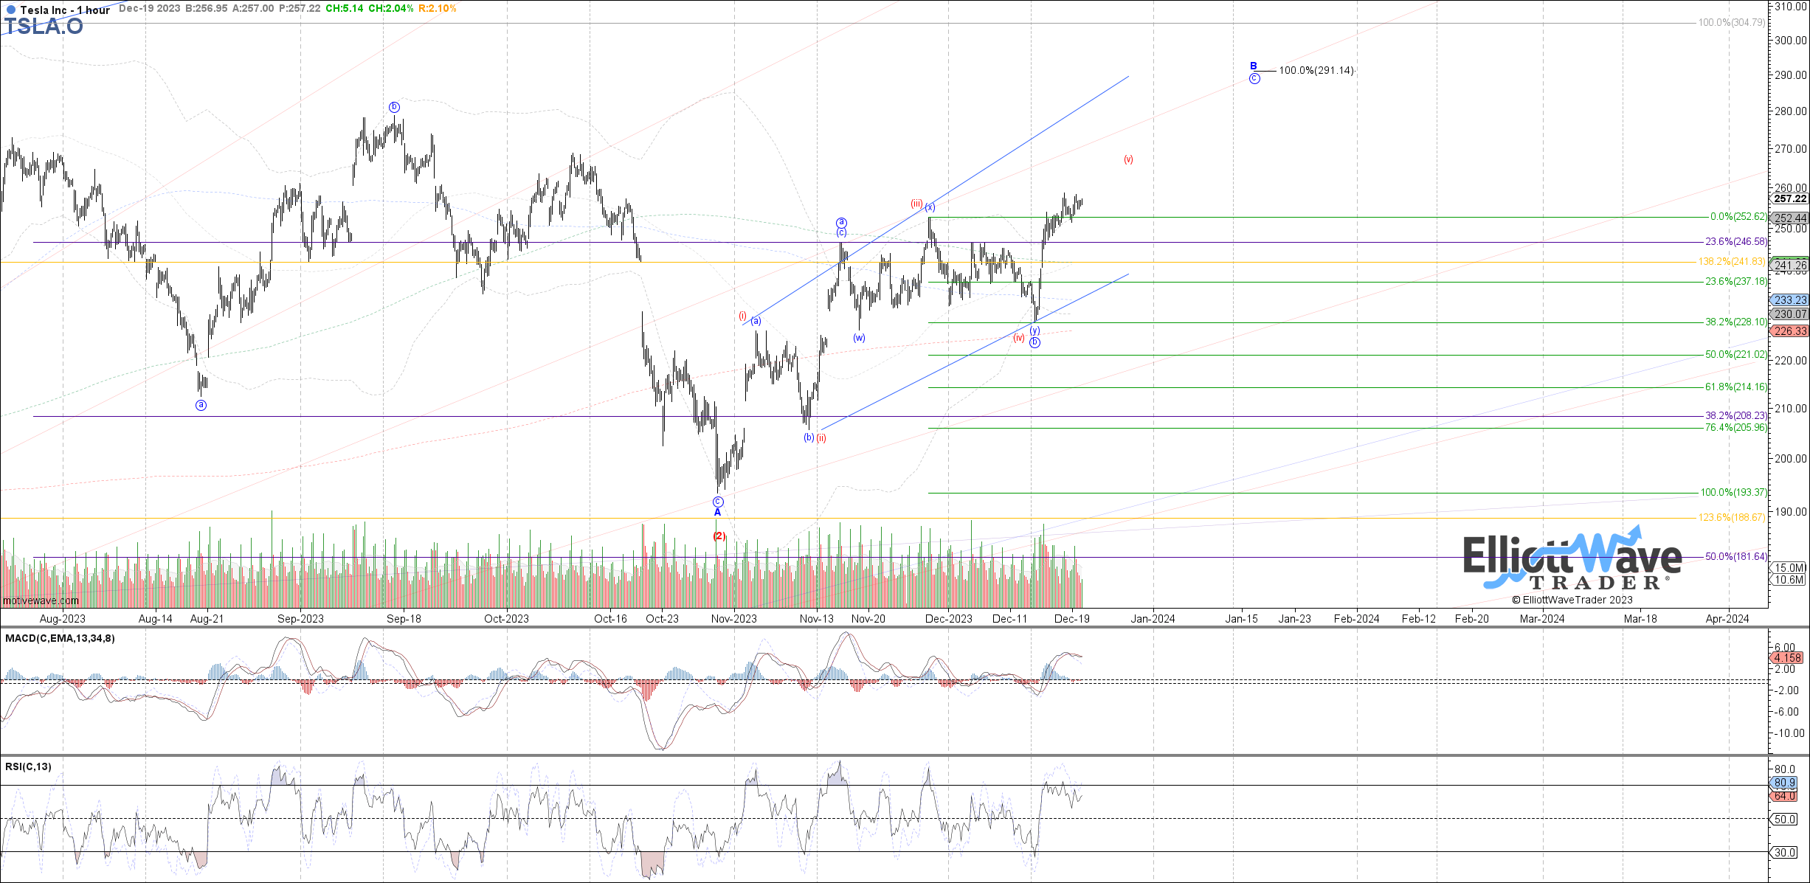The image size is (1810, 883).
Task: Click the TSLA.O symbol watermark
Action: [x=44, y=27]
